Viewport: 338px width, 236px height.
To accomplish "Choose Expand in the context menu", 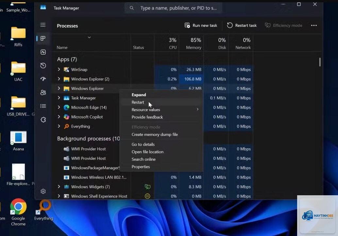I will (x=161, y=95).
